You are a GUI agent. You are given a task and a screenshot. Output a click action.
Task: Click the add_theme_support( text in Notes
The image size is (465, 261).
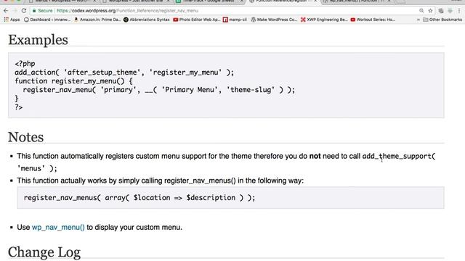click(399, 156)
